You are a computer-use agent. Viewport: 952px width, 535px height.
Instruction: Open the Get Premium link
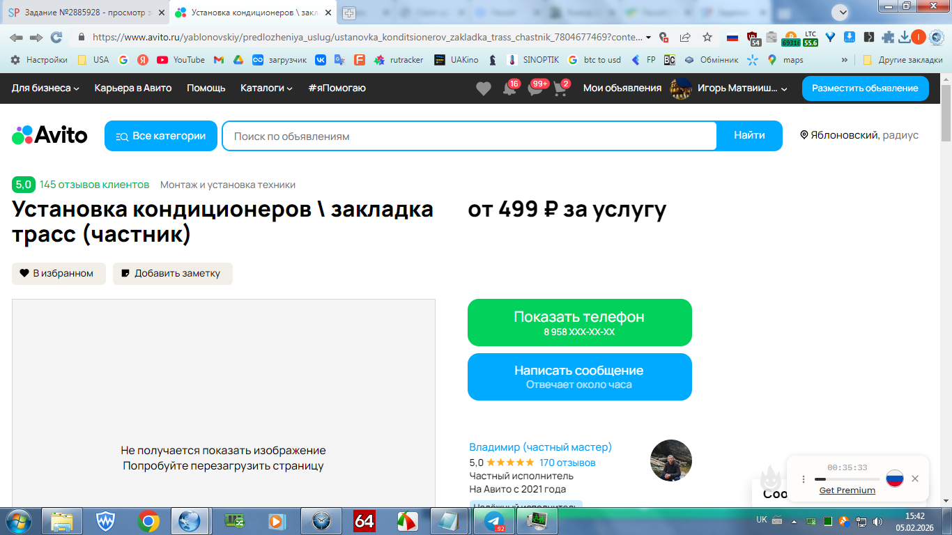pyautogui.click(x=847, y=490)
